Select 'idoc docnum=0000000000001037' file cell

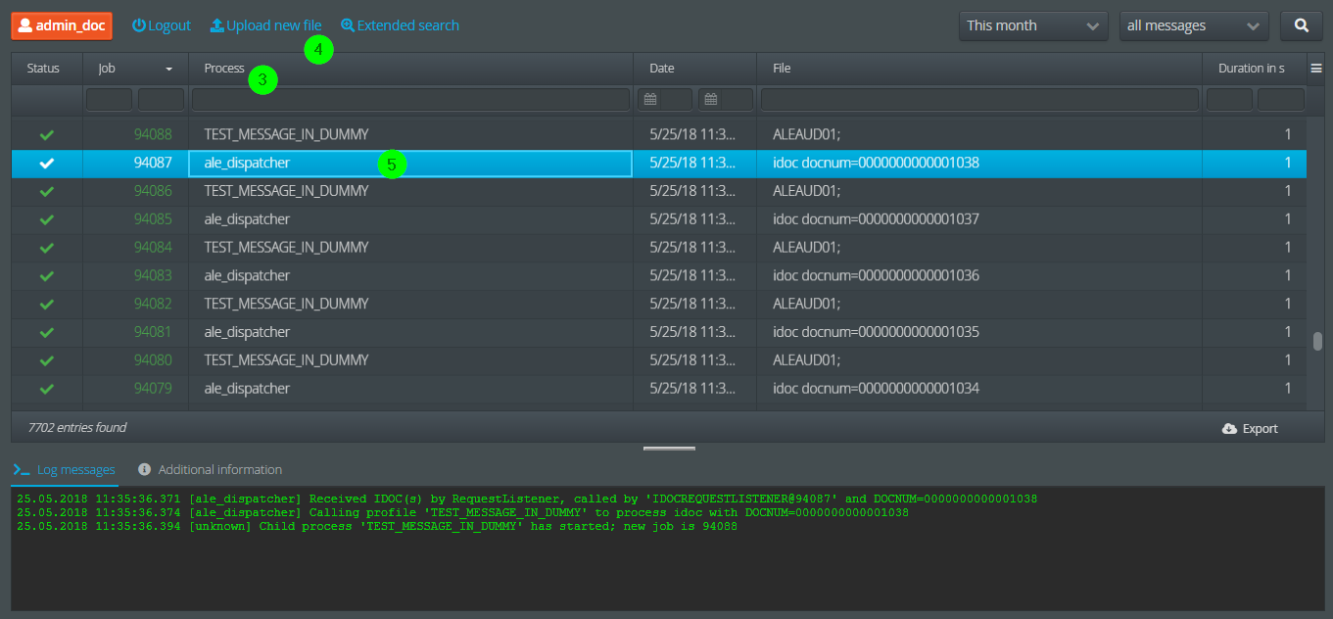click(x=876, y=219)
